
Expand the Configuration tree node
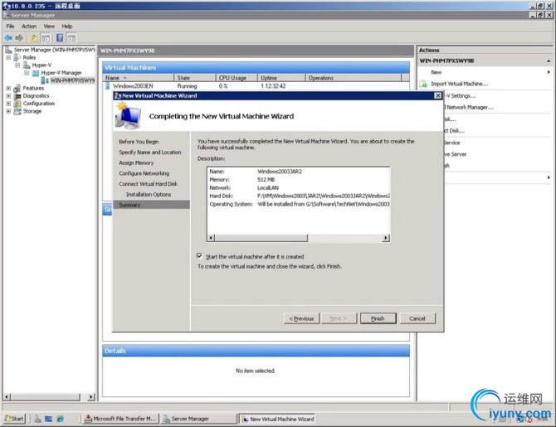8,104
